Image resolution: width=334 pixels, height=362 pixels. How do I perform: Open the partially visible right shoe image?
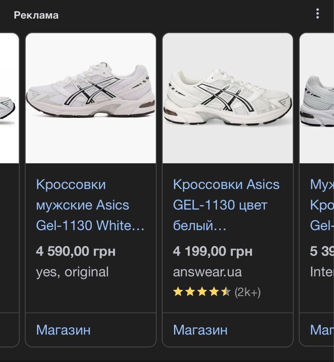click(317, 98)
